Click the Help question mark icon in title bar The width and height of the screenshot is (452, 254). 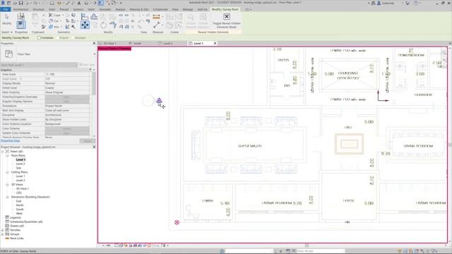[416, 3]
